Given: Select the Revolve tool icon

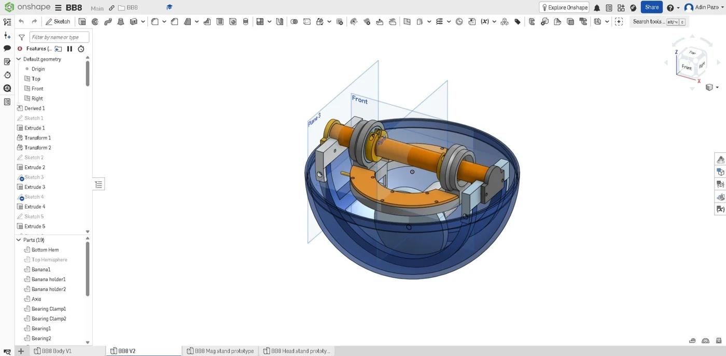Looking at the screenshot, I should point(95,22).
